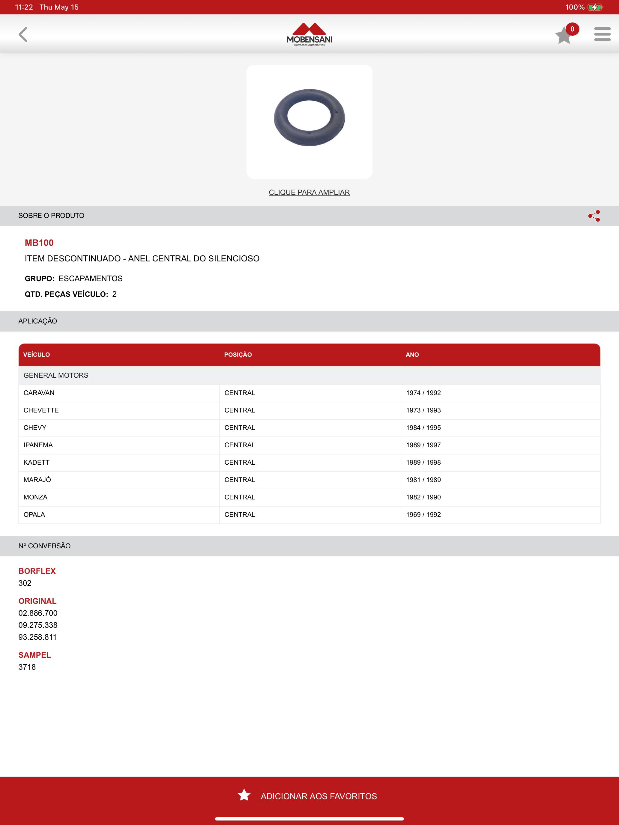Select the GENERAL MOTORS group row
Viewport: 619px width, 825px height.
pos(309,375)
